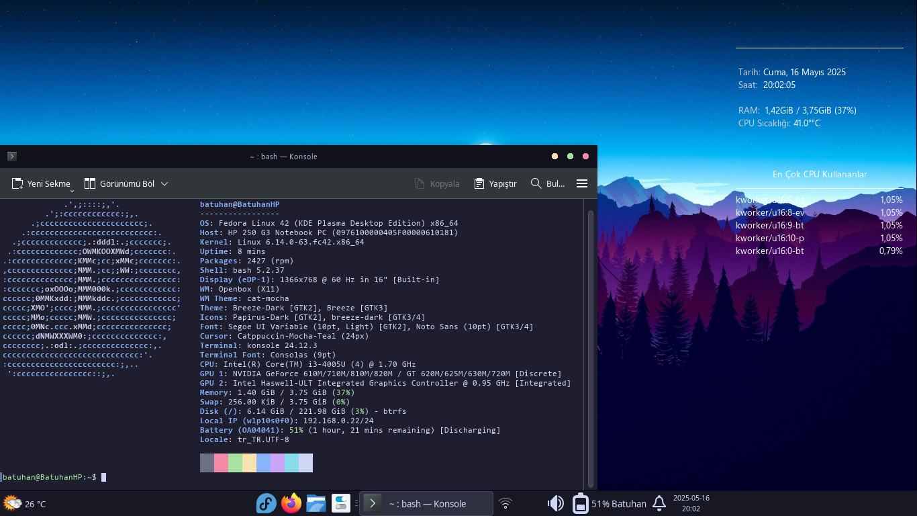Click the terminal prompt batuhan@BatuhanHP:~$
This screenshot has height=516, width=917.
pyautogui.click(x=48, y=477)
